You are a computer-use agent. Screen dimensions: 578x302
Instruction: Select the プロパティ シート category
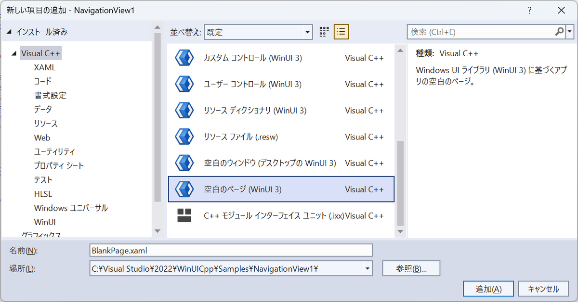tap(59, 165)
